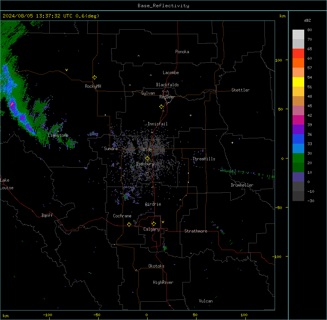Viewport: 327px width, 320px height.
Task: Click the Airdrie city label
Action: [x=153, y=204]
